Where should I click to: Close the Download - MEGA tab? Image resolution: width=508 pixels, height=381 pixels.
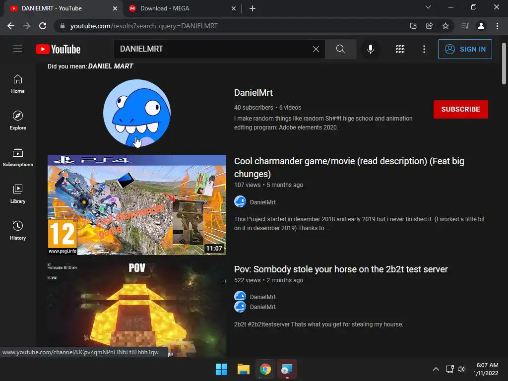pyautogui.click(x=234, y=8)
